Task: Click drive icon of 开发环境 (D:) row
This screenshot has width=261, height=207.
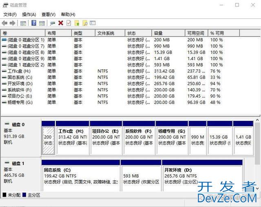Action: [4, 84]
